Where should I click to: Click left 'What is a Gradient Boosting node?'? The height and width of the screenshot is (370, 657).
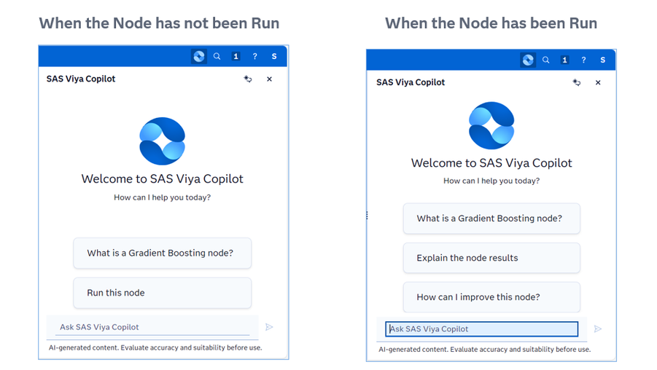pyautogui.click(x=163, y=253)
